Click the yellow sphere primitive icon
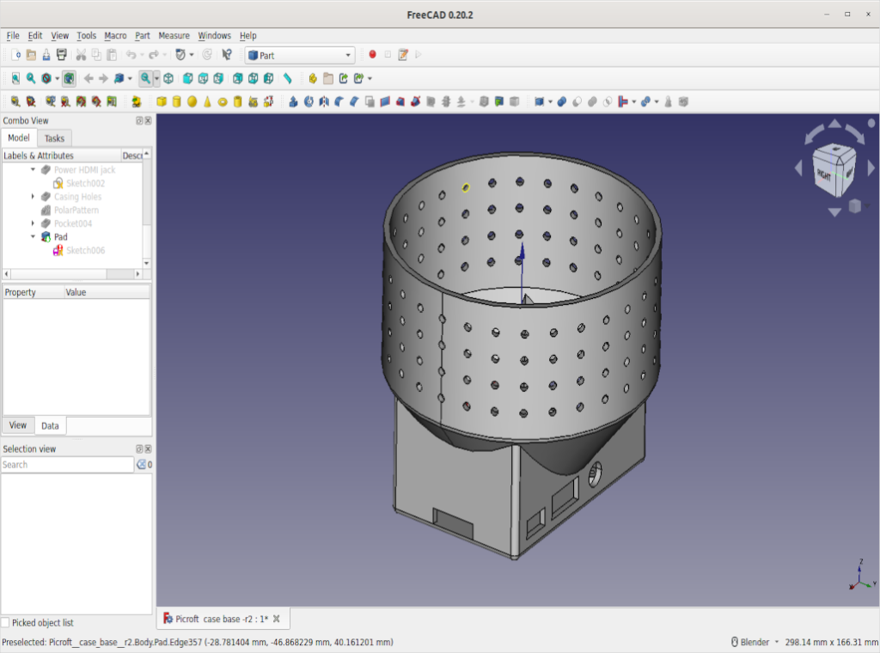This screenshot has height=653, width=880. [x=192, y=101]
